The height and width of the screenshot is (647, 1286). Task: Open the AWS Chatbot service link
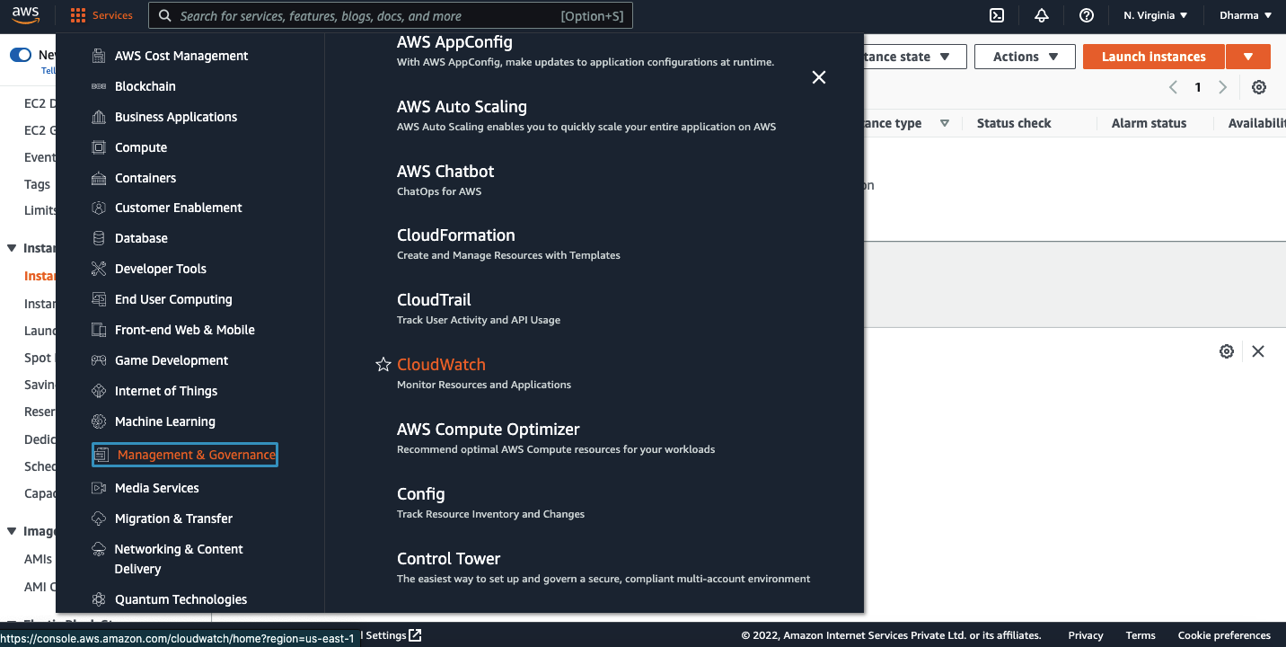[x=445, y=171]
